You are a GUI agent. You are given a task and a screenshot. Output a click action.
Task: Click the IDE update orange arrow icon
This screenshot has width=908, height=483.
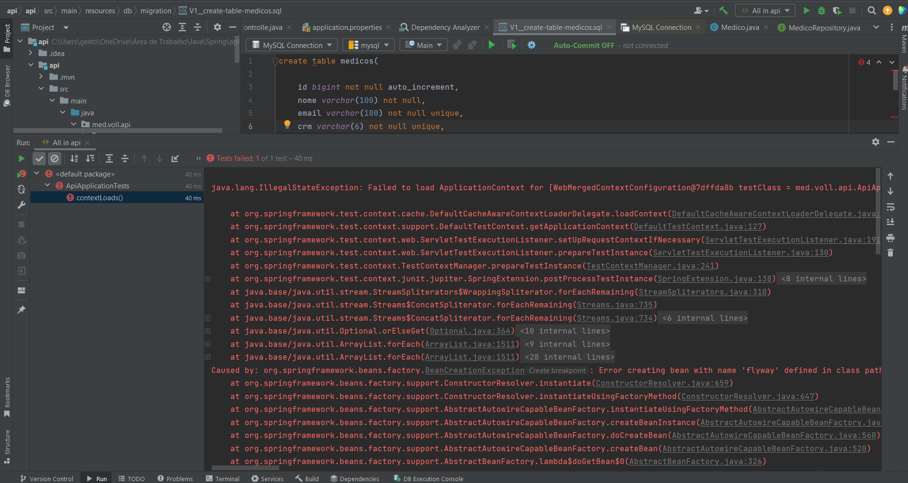(887, 10)
